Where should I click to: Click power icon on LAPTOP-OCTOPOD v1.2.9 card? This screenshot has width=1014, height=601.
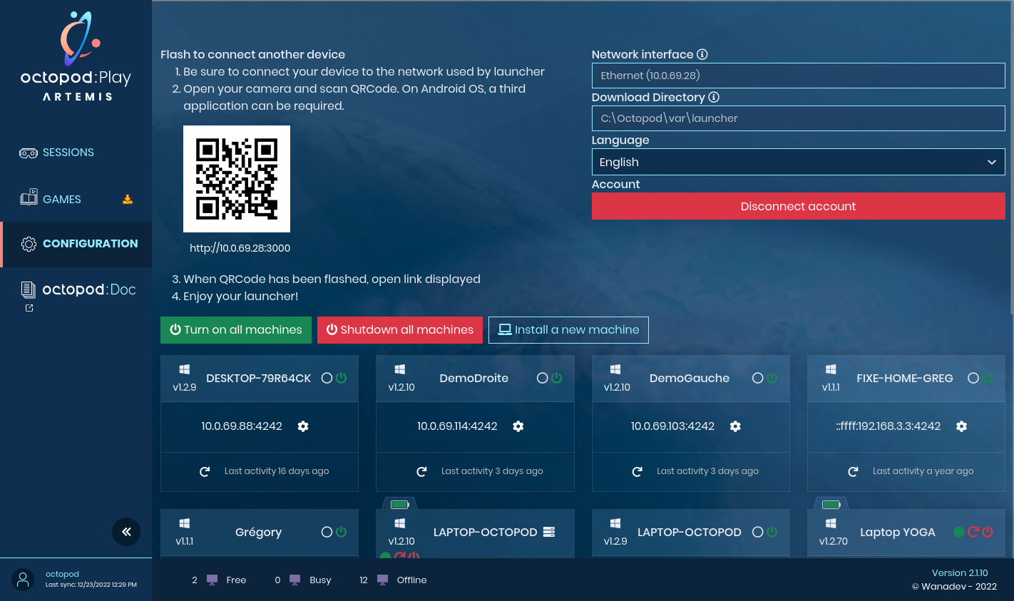[772, 532]
